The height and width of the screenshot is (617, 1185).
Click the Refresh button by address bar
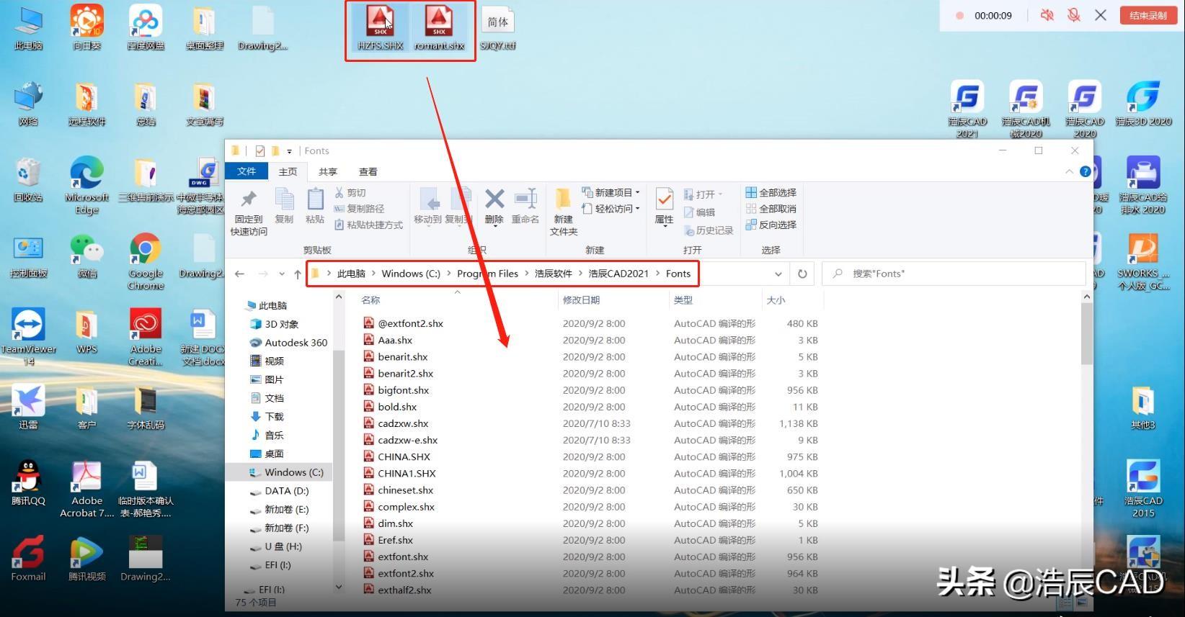point(802,274)
